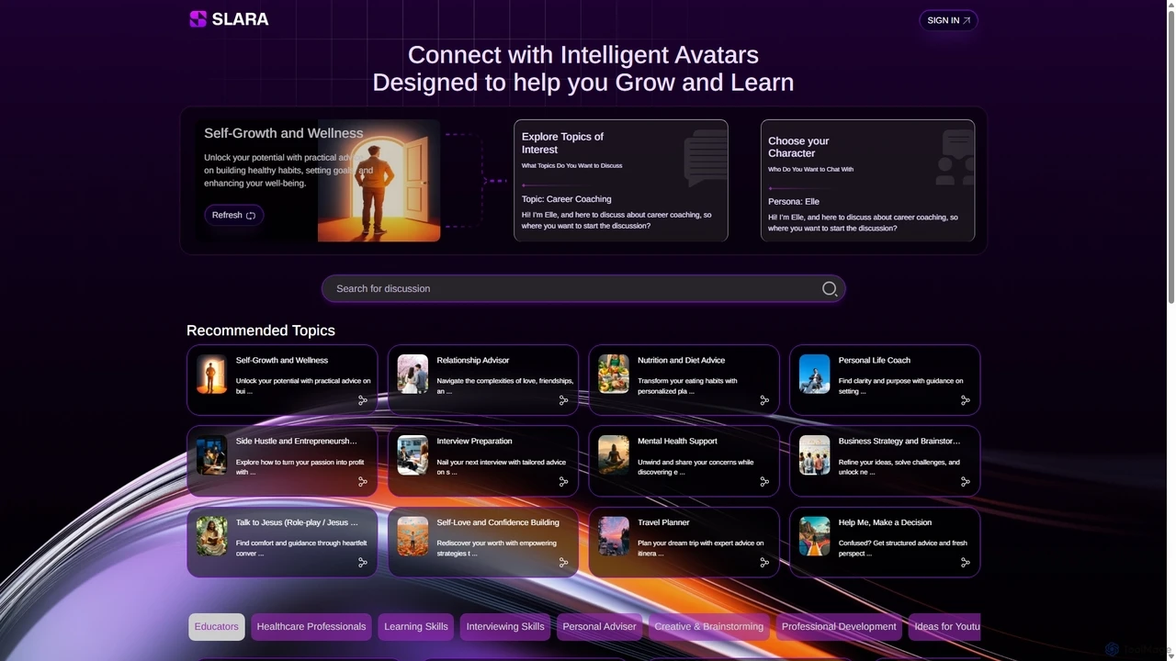This screenshot has height=661, width=1176.
Task: Click the Help Me, Make a Decision description
Action: pyautogui.click(x=903, y=548)
